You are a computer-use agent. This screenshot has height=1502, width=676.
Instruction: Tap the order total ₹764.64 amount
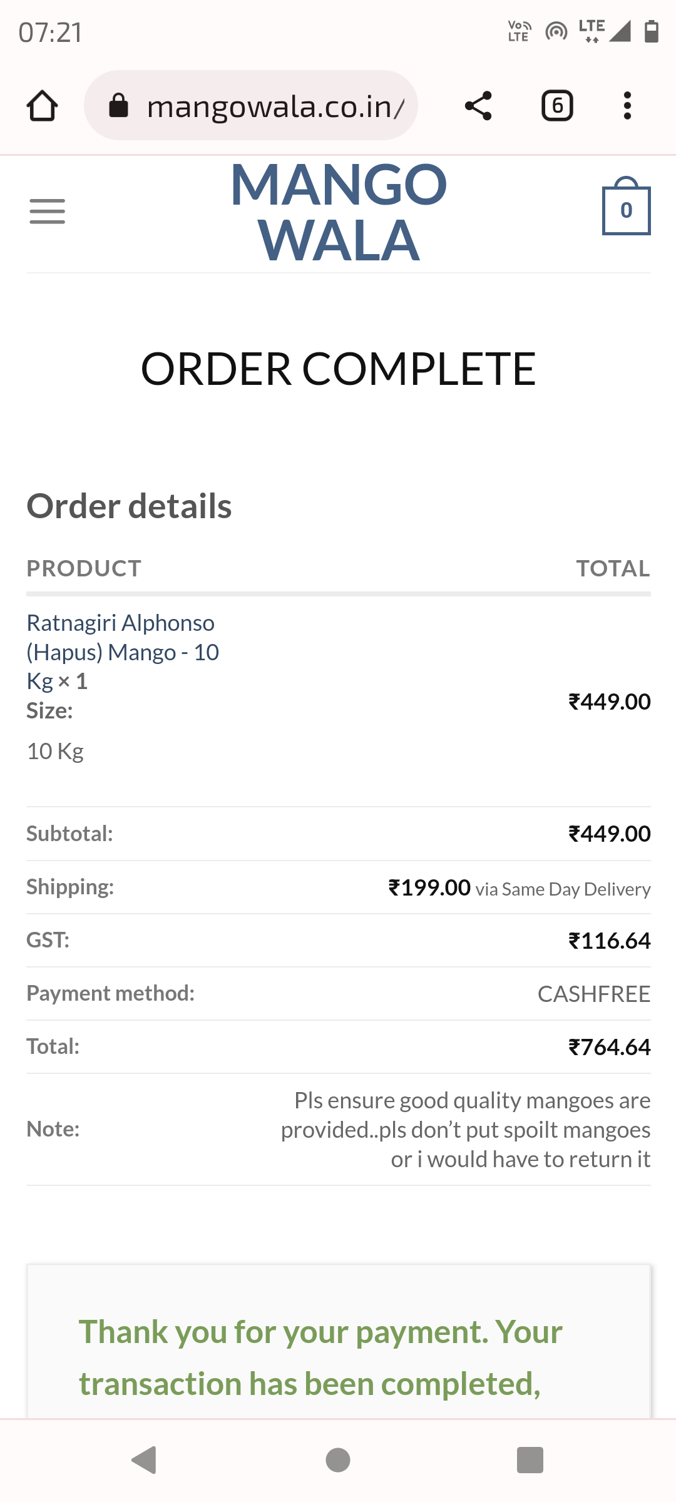(609, 1047)
